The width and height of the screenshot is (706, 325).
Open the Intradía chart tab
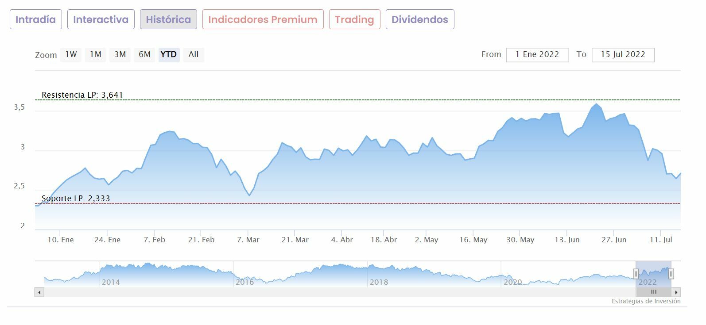coord(35,19)
